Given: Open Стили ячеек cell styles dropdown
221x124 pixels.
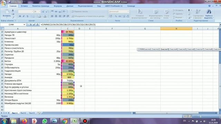Looking at the screenshot, I should coord(166,14).
